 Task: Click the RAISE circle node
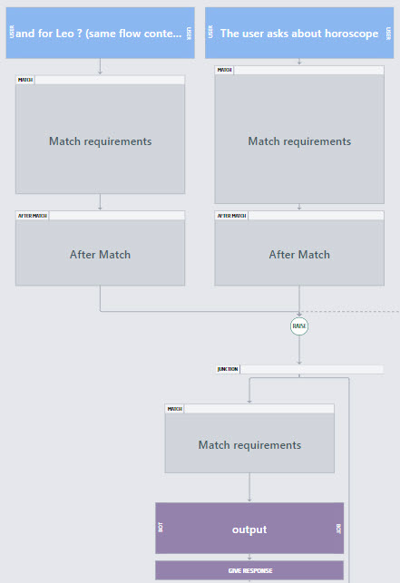[299, 326]
